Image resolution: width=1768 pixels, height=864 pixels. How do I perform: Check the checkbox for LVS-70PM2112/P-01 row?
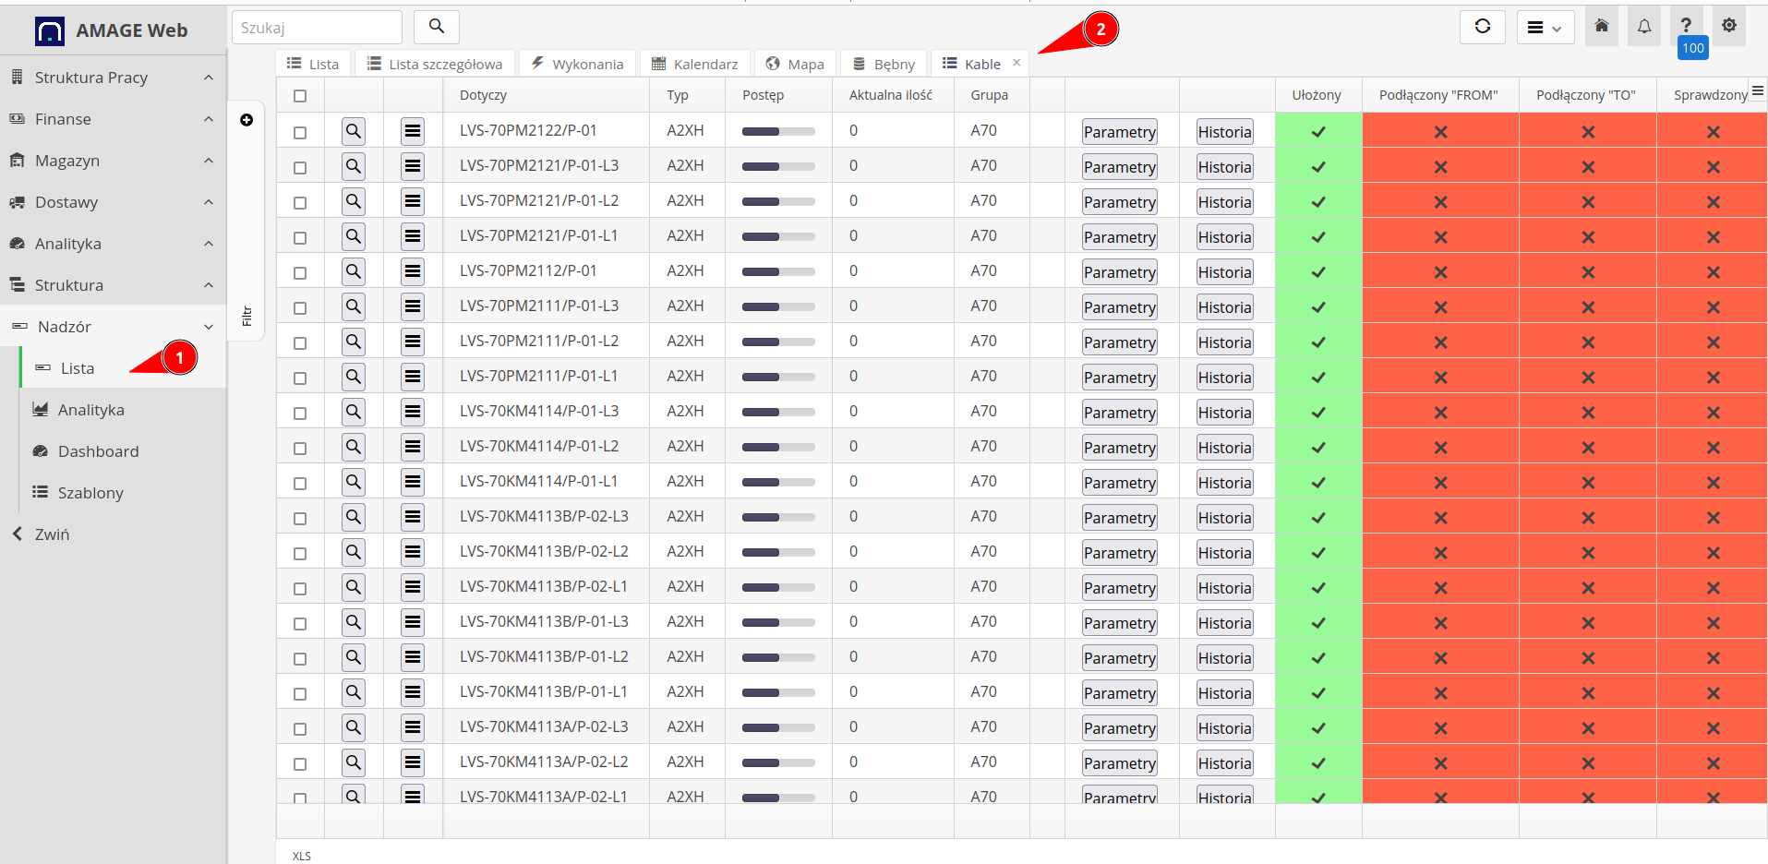tap(299, 271)
